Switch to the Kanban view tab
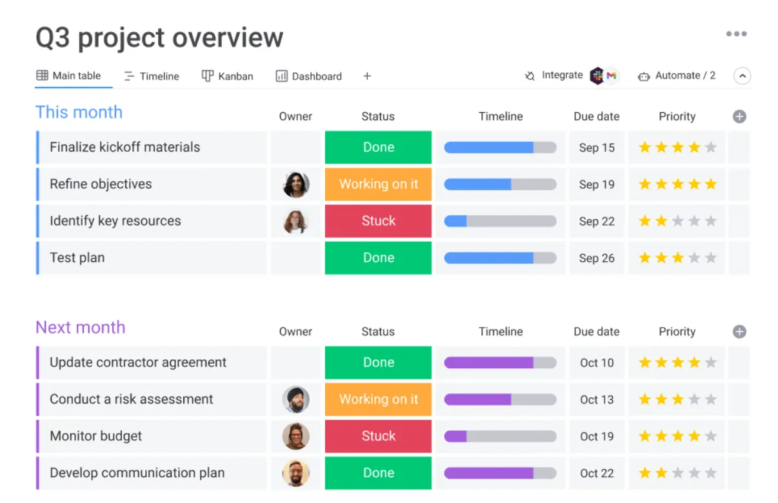 (228, 76)
